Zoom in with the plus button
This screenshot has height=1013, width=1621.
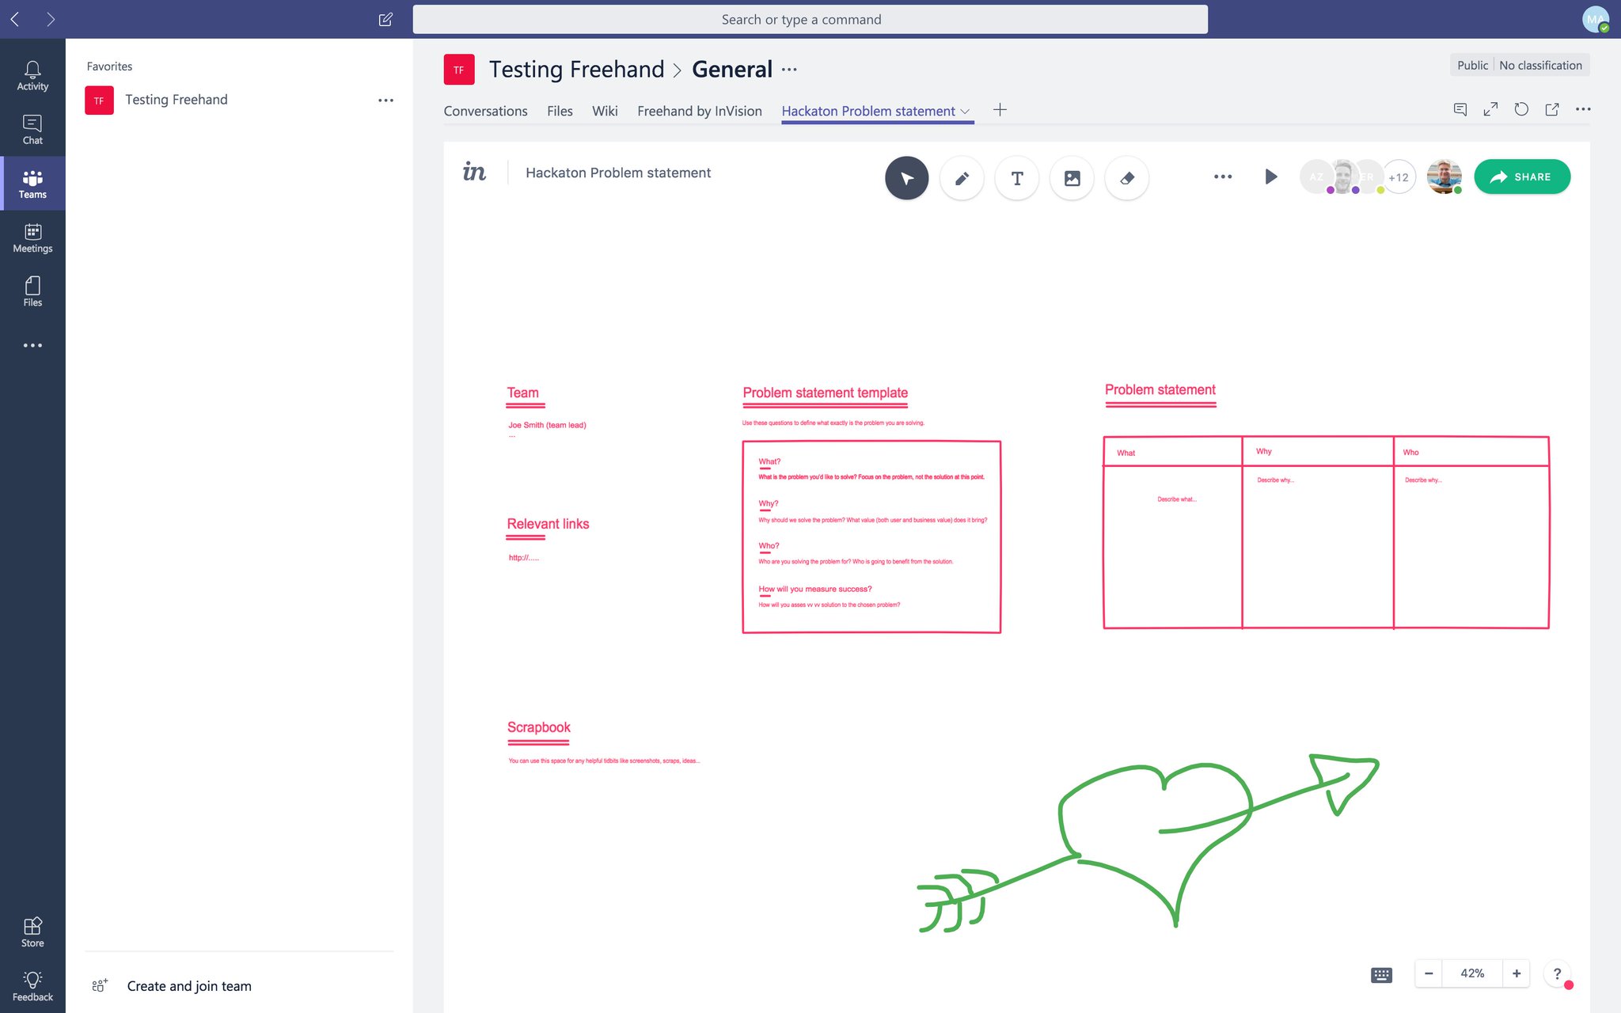1516,973
